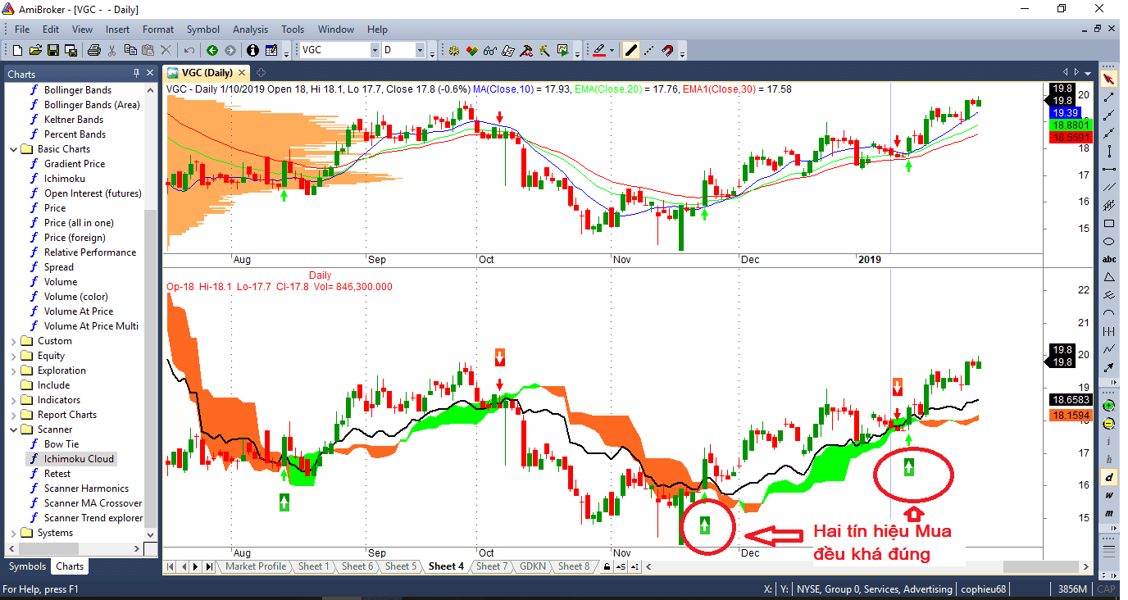Switch to the GDKN sheet tab
This screenshot has height=600, width=1128.
click(x=532, y=566)
